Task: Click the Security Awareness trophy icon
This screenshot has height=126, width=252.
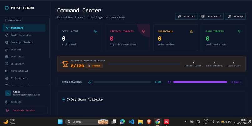Action: pos(65,64)
